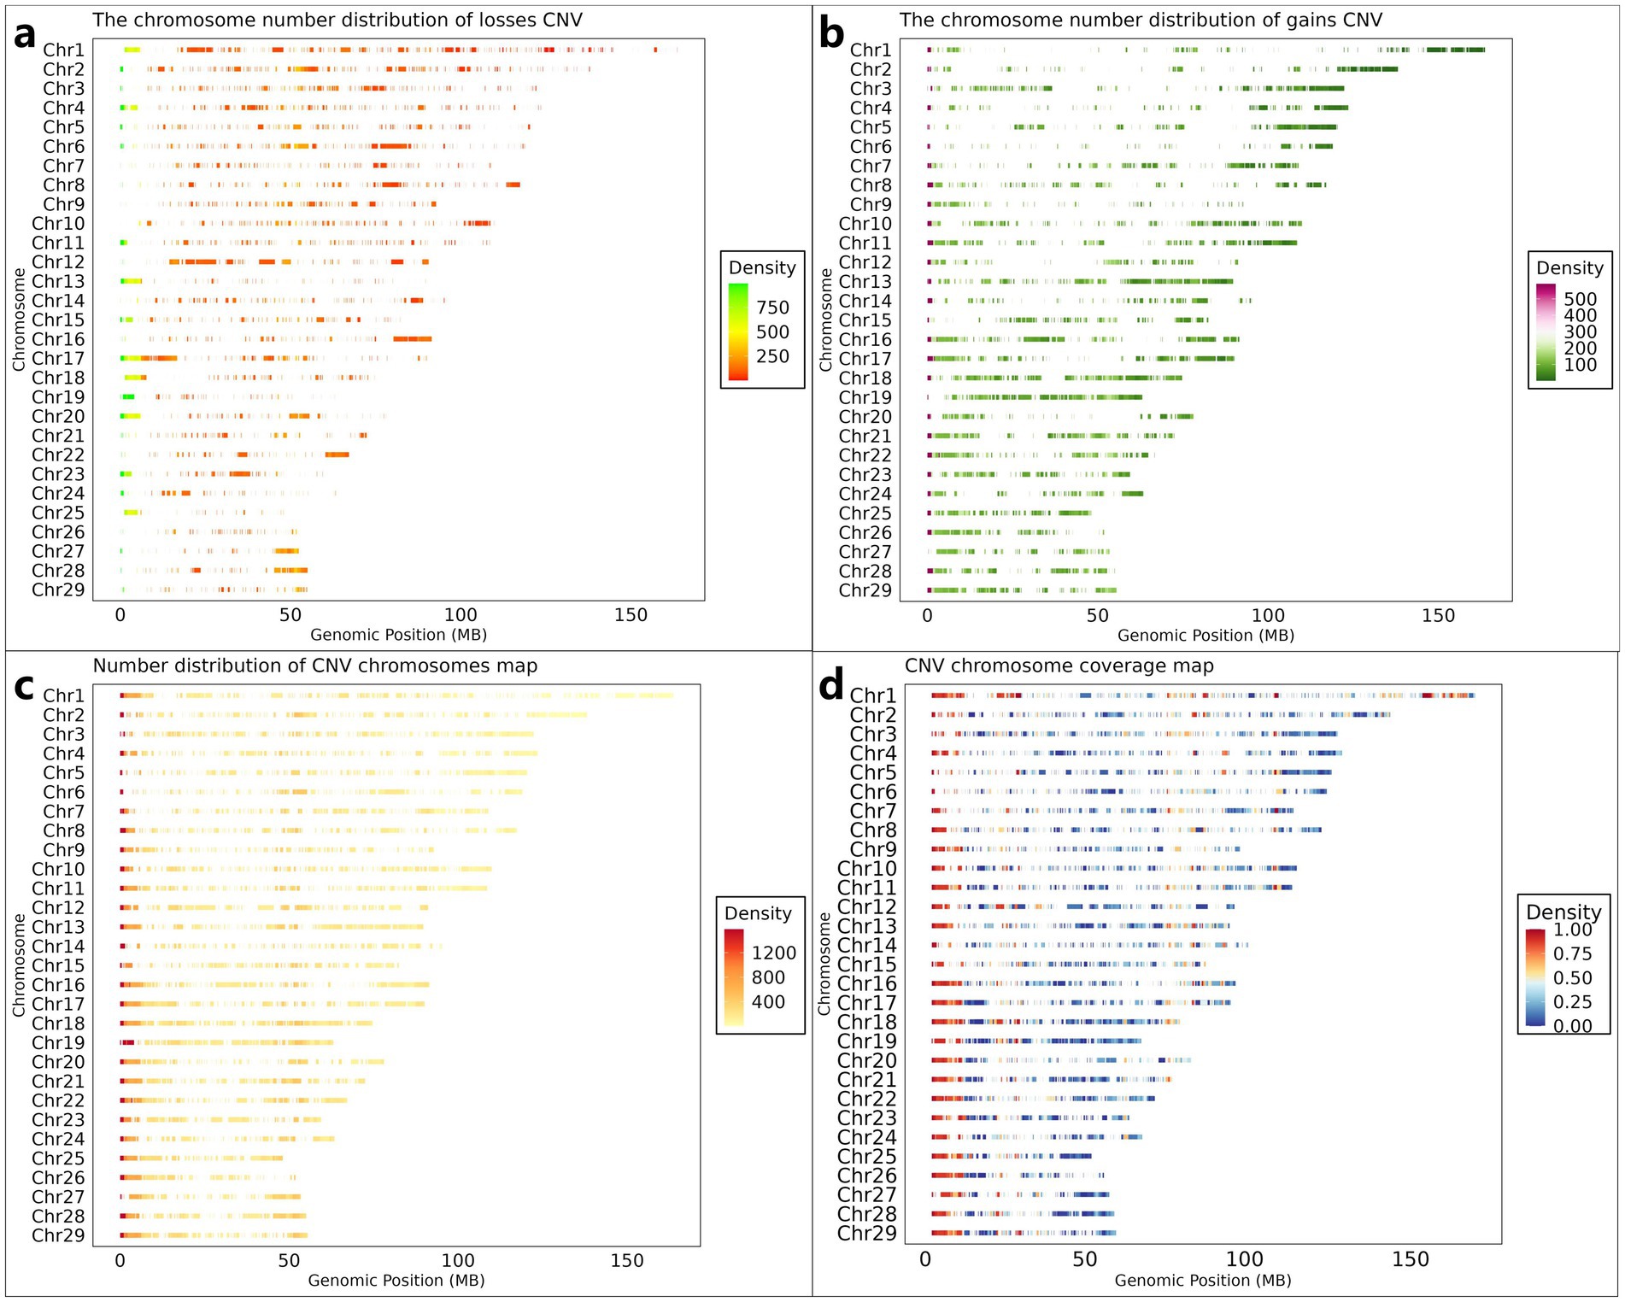Click the 1200 value on panel c legend

[x=773, y=953]
